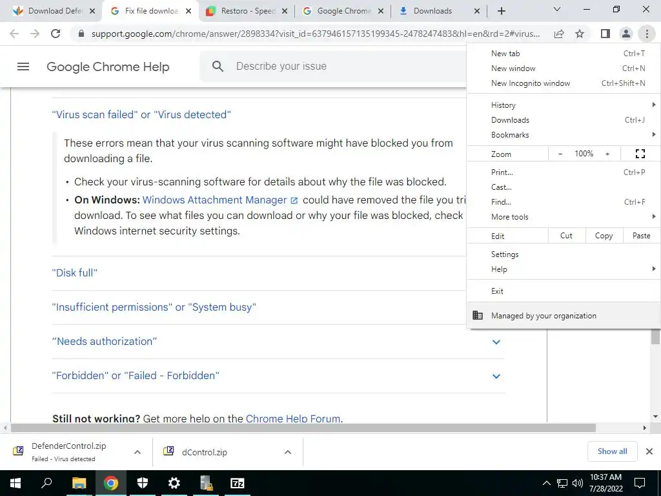The image size is (661, 496).
Task: Expand the History submenu
Action: [x=564, y=105]
